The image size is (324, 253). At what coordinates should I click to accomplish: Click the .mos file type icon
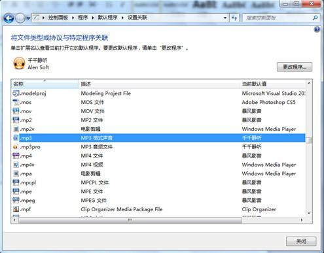click(x=16, y=102)
